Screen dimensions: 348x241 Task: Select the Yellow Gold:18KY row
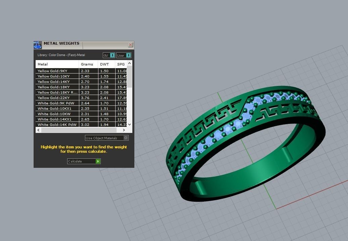point(81,87)
